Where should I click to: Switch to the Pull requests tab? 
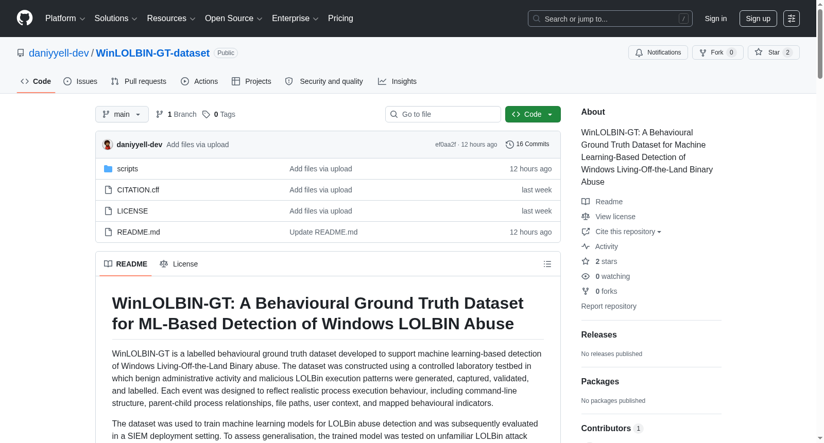click(139, 81)
